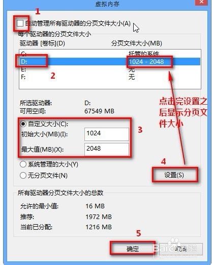Screen dimensions: 212x265
Task: Select drive D: row in the list
Action: coord(110,62)
